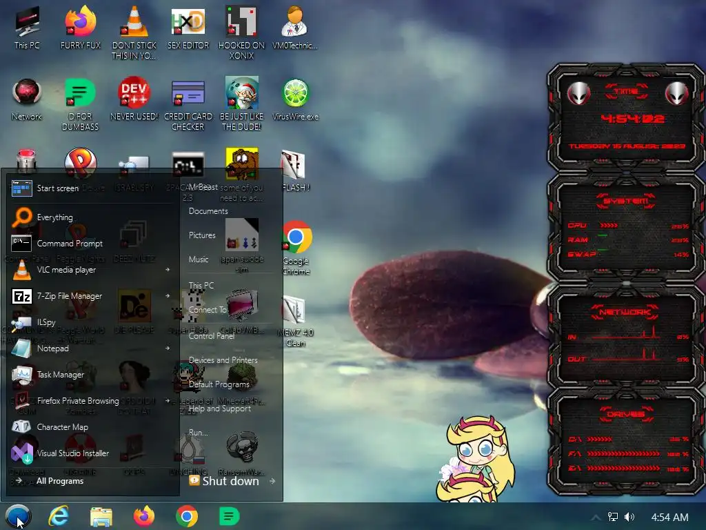This screenshot has height=530, width=706.
Task: Show hidden tray icons chevron
Action: click(596, 518)
